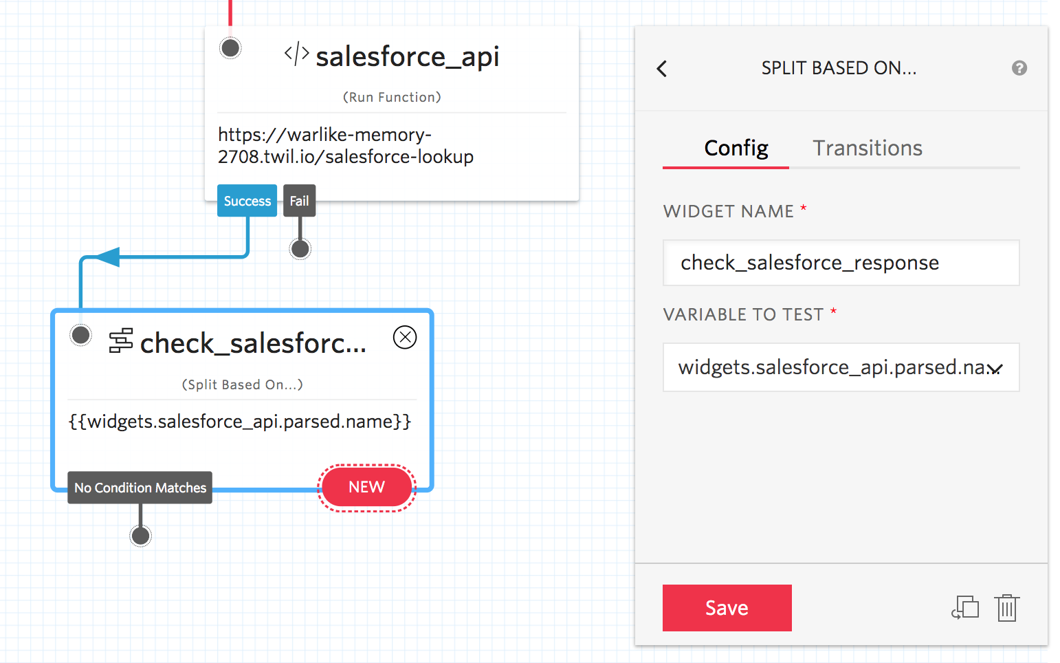Open the Transitions tab
1060x663 pixels.
868,148
